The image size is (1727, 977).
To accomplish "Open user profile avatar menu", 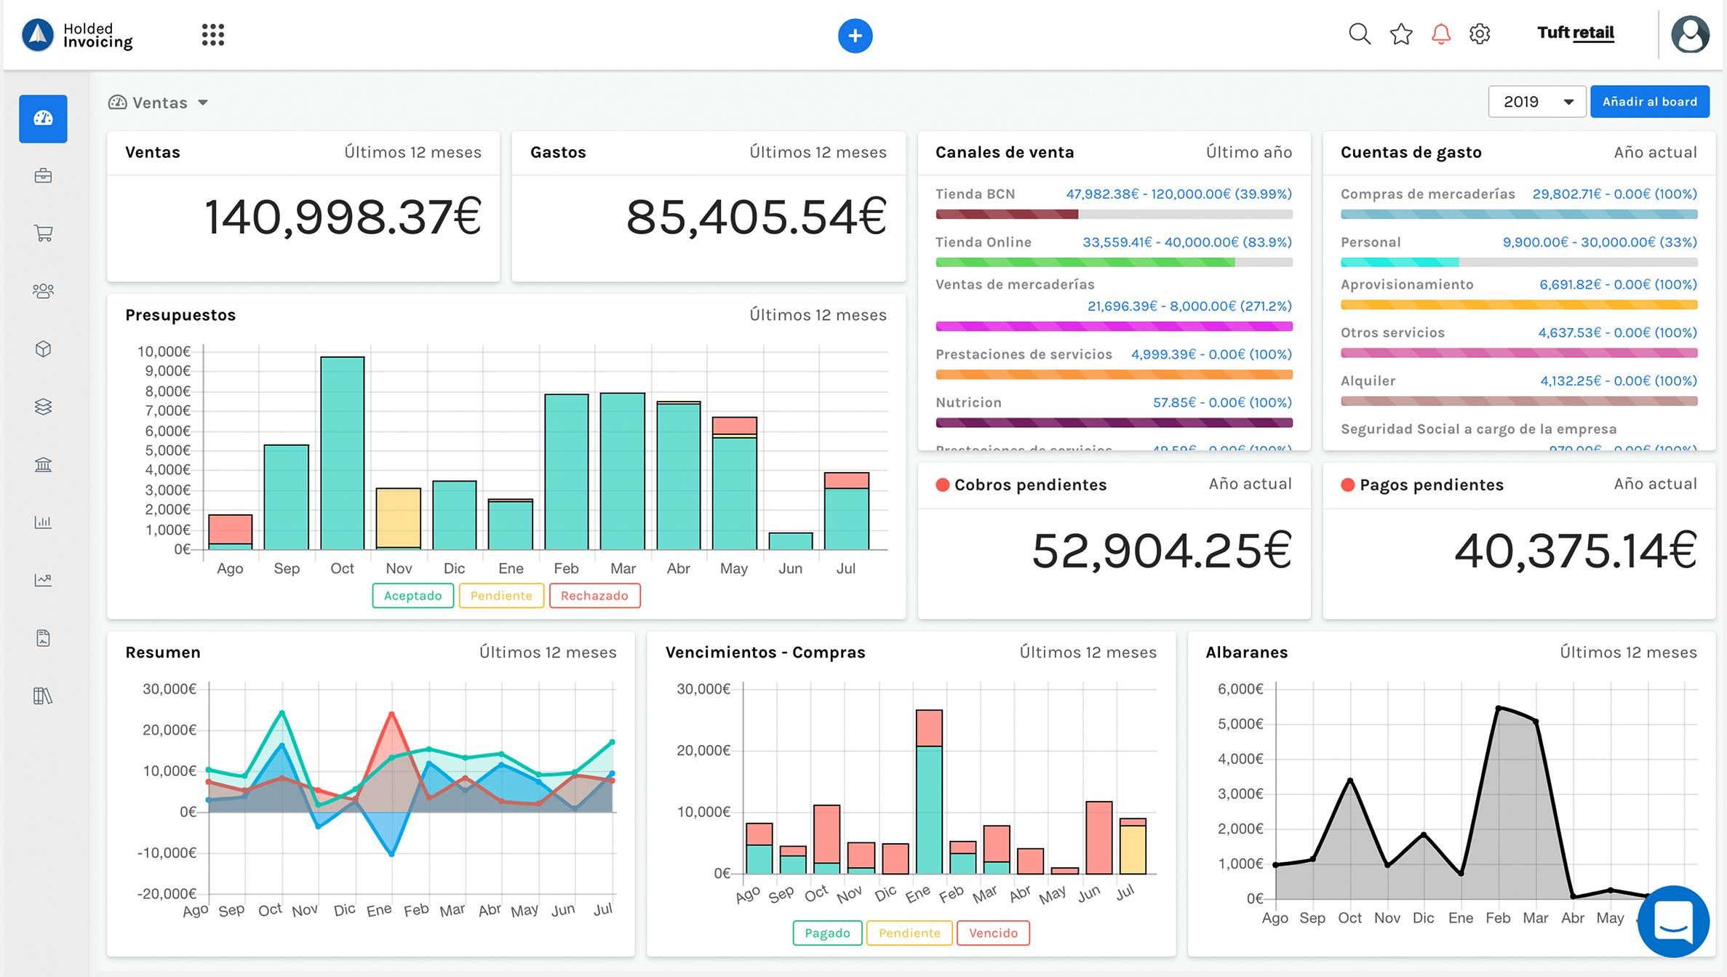I will 1690,35.
